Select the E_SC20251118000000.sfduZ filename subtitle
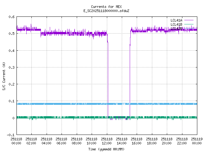The height and width of the screenshot is (152, 203). pos(106,11)
